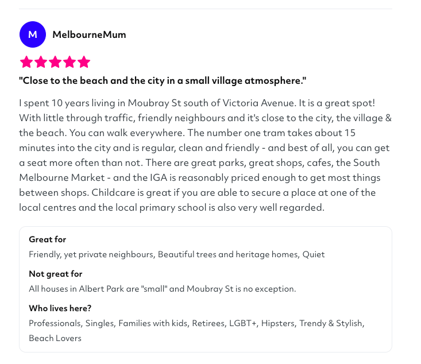Viewport: 421px width, 364px height.
Task: Click the fifth pink rating star
Action: click(x=84, y=62)
